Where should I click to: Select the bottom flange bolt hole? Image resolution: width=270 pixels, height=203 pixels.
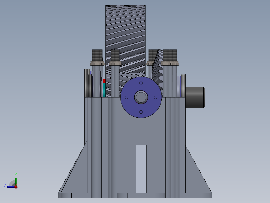[141, 112]
